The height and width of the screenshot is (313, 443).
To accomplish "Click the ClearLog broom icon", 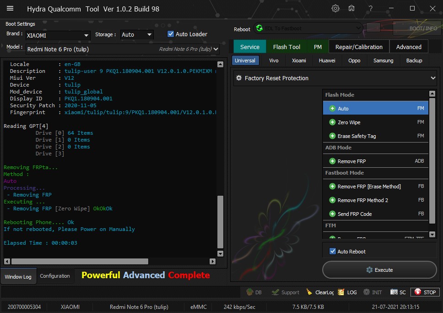I will click(x=309, y=292).
